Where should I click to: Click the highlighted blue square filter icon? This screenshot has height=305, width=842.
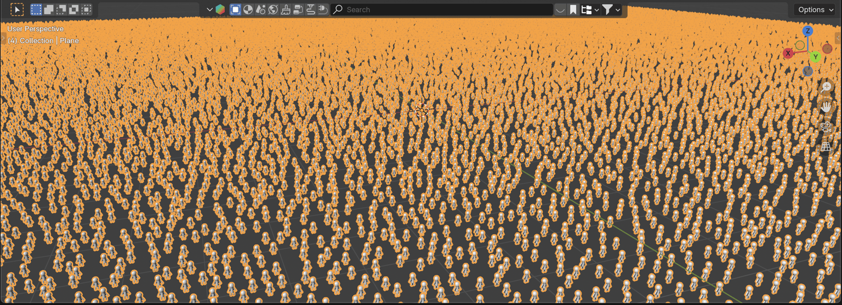(x=236, y=9)
